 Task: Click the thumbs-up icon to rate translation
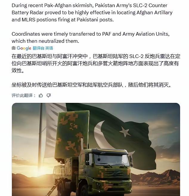tap(41, 95)
